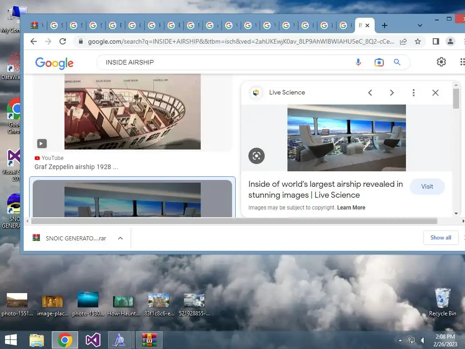Image resolution: width=465 pixels, height=349 pixels.
Task: Show hidden system tray icons
Action: tap(400, 340)
